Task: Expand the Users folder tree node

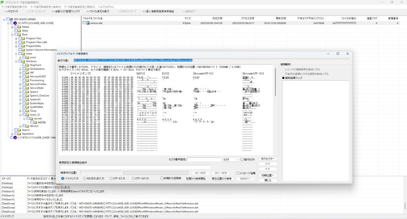Action: (x=16, y=54)
